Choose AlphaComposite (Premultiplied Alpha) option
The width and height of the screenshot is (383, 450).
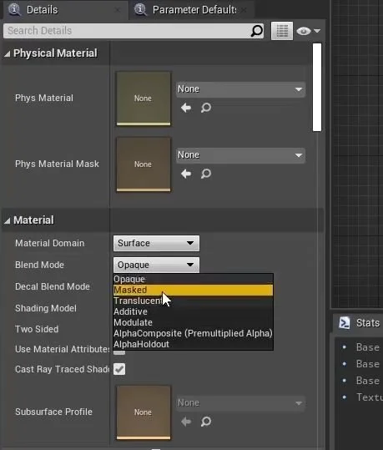click(x=193, y=333)
